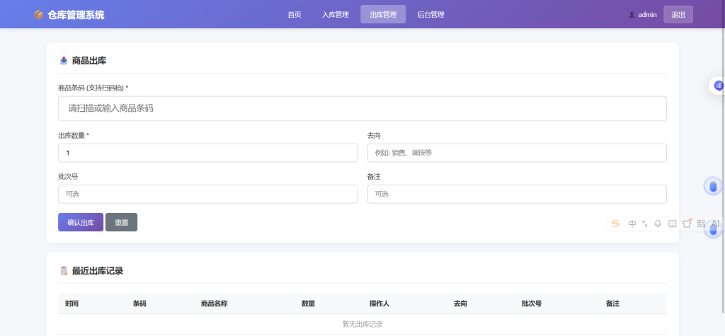Focus the 出库数量 quantity field

point(208,153)
